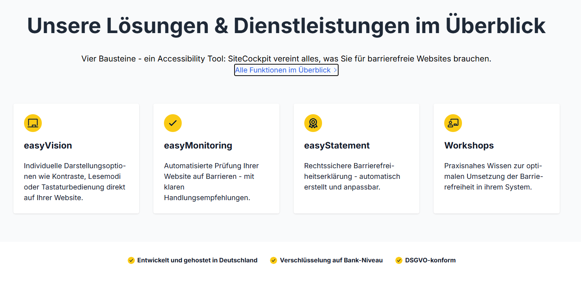581x286 pixels.
Task: Click the Verschlüsselung auf Bank-Niveau label
Action: [331, 260]
